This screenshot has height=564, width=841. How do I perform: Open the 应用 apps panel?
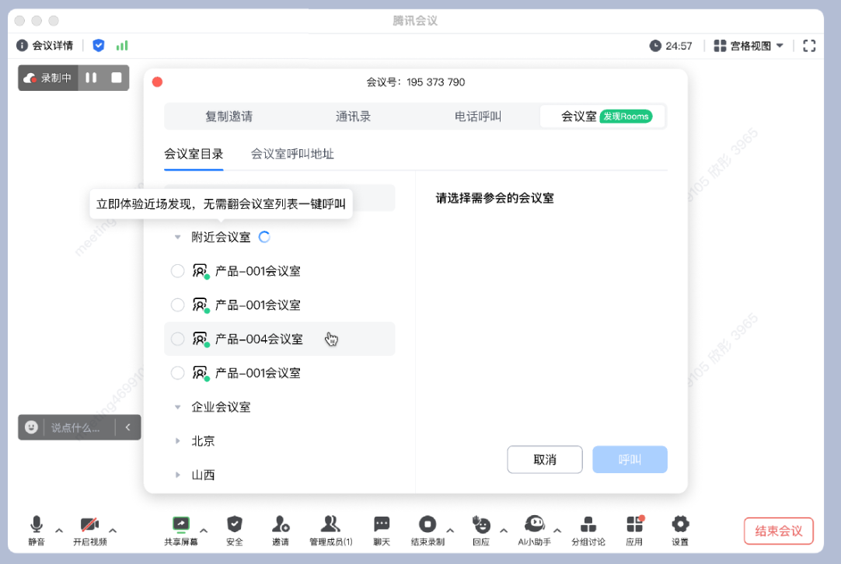coord(634,531)
